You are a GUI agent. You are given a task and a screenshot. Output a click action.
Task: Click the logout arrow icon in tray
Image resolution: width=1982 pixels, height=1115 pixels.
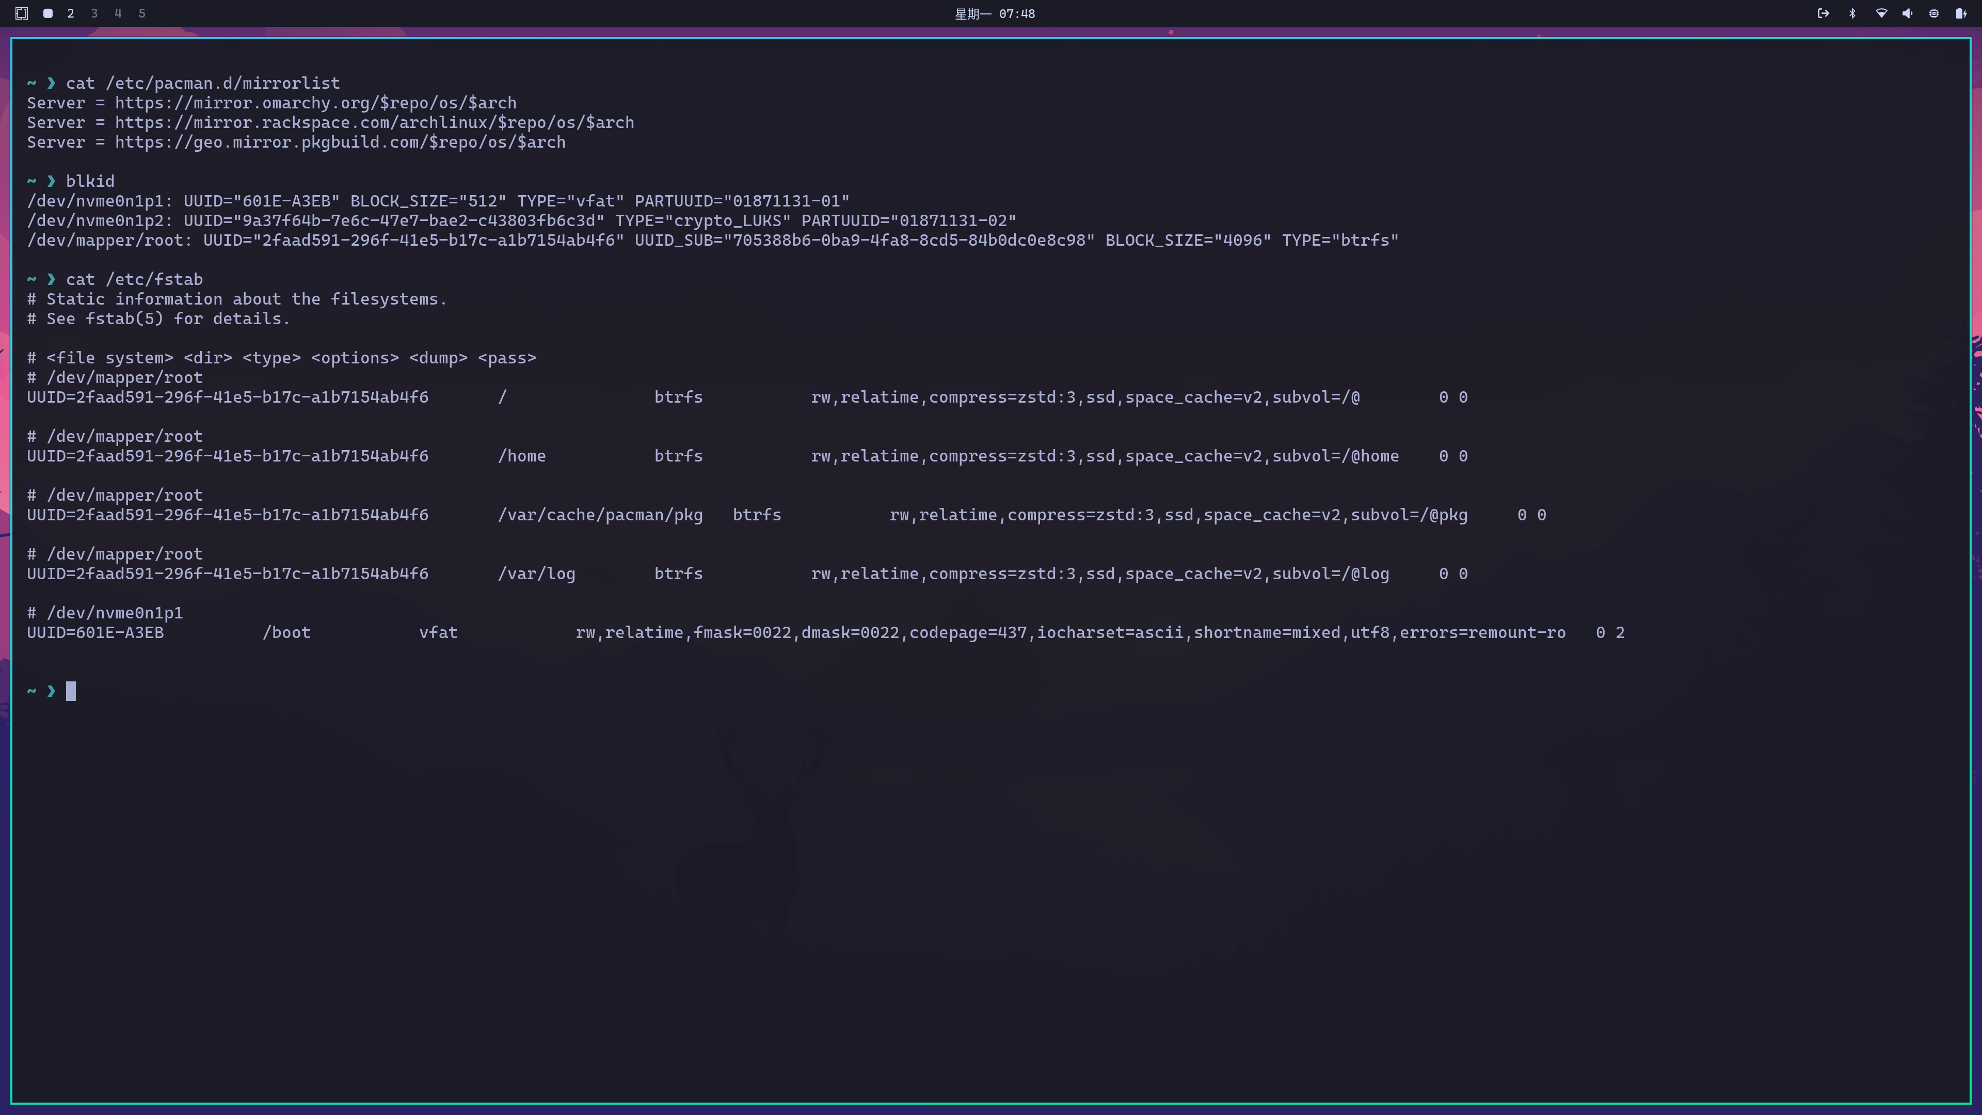click(1823, 13)
